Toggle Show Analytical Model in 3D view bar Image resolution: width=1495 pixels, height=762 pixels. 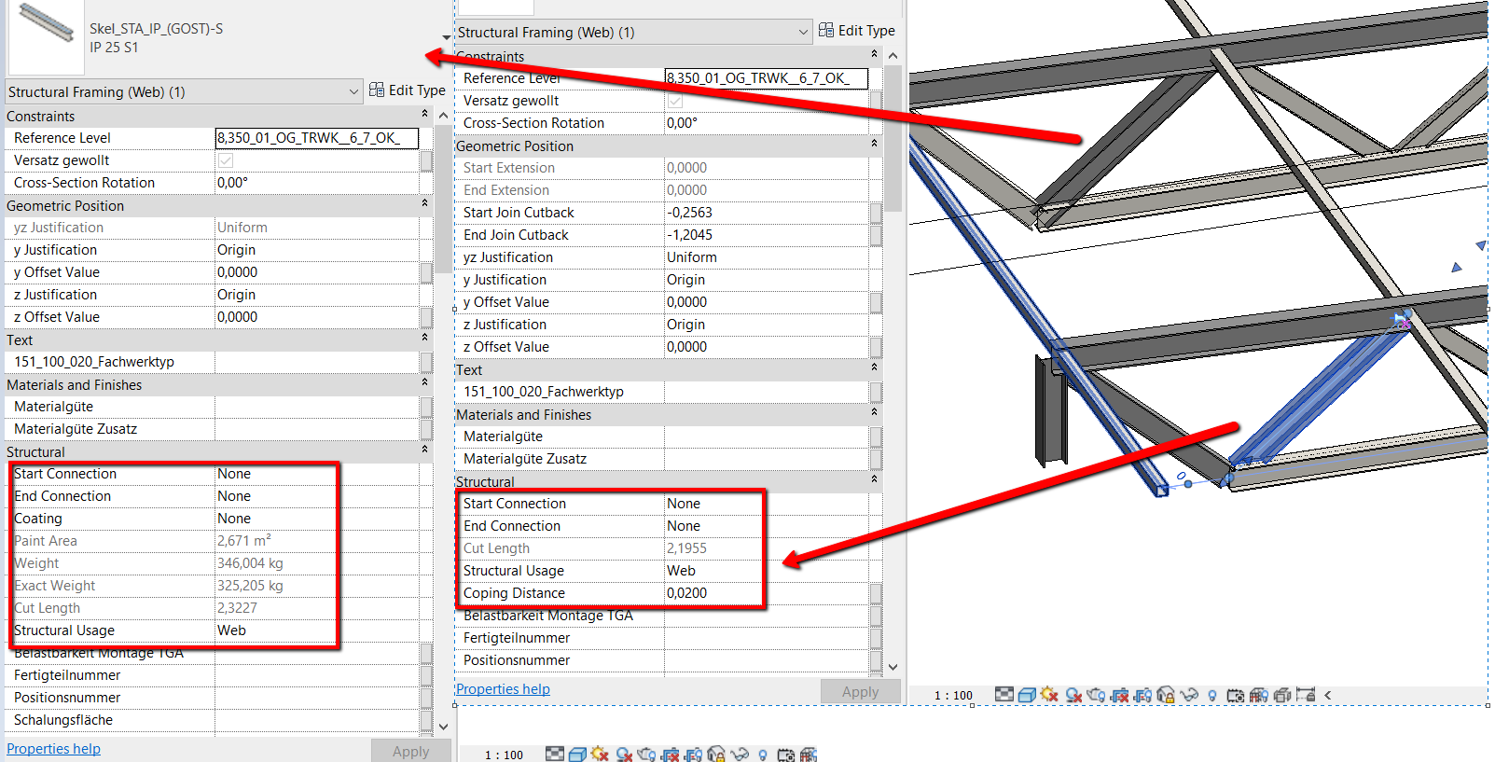click(1259, 695)
